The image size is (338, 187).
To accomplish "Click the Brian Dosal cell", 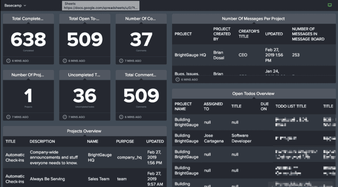I will [219, 55].
